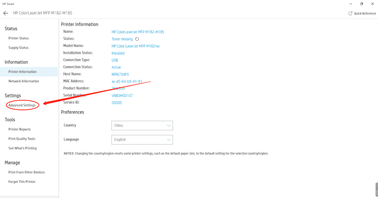Go back using the back arrow
378x198 pixels.
tap(6, 13)
